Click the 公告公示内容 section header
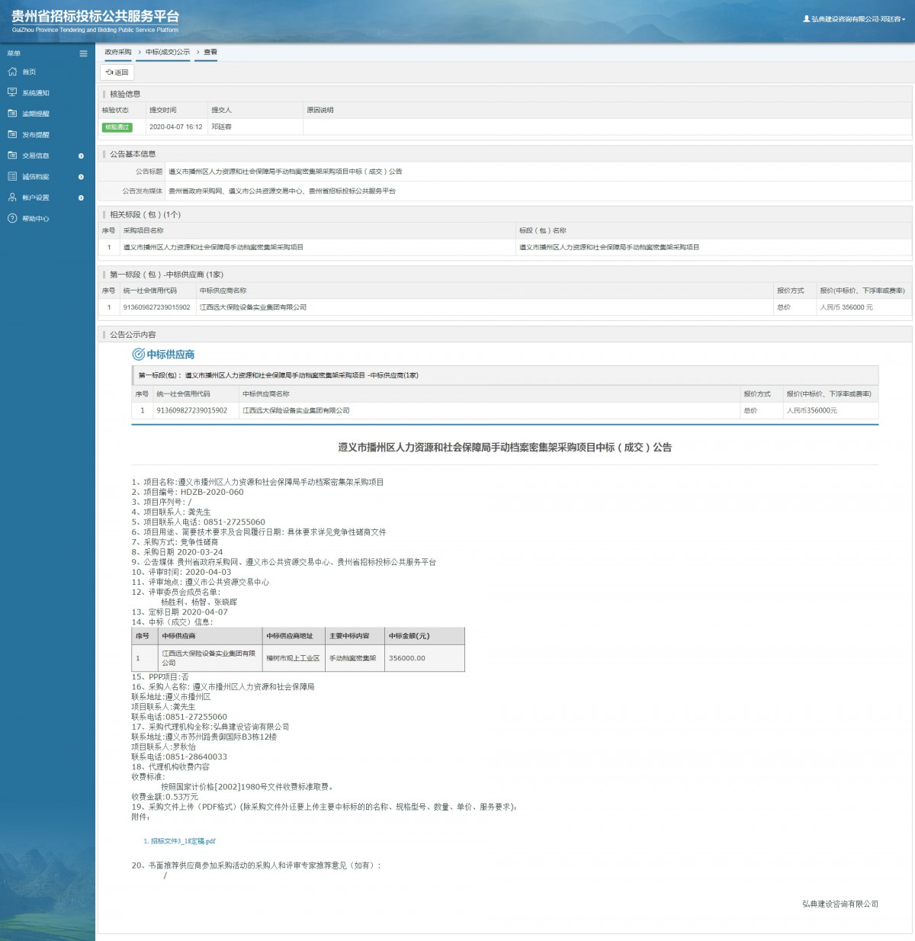Image resolution: width=915 pixels, height=941 pixels. [133, 335]
